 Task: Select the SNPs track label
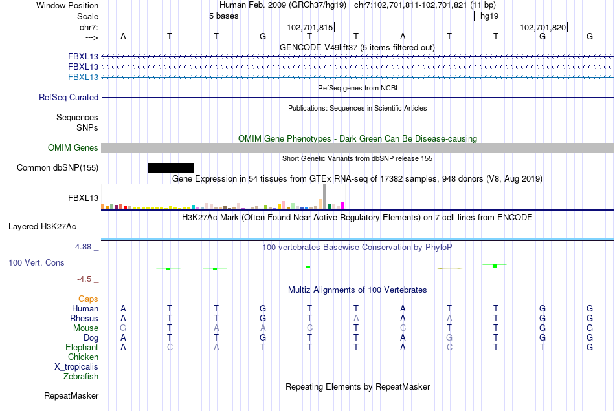pyautogui.click(x=87, y=127)
